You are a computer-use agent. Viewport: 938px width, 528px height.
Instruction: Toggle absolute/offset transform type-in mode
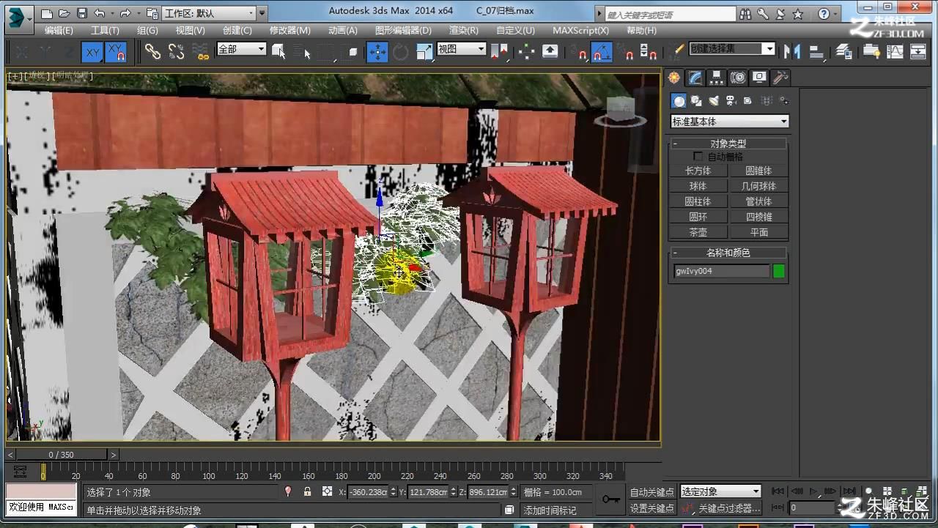tap(328, 492)
